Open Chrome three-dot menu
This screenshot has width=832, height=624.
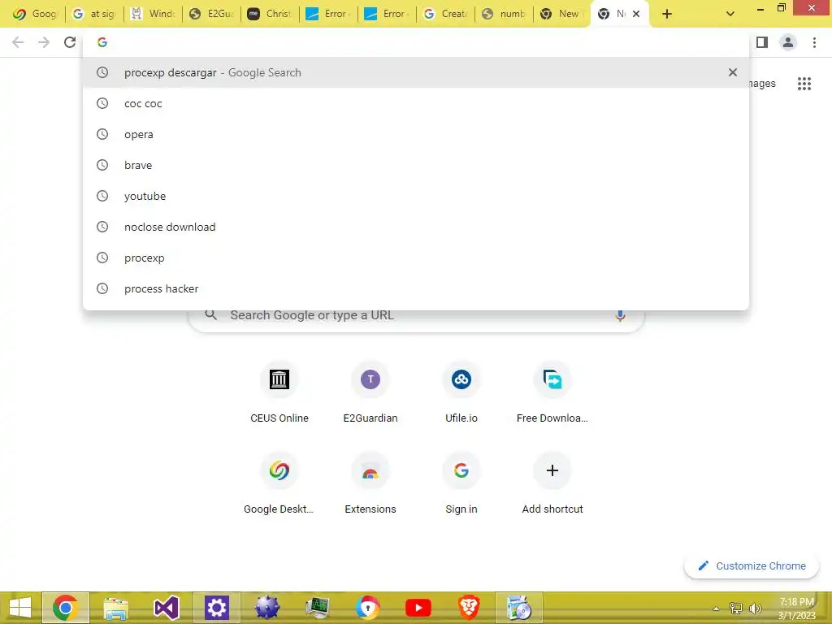coord(814,42)
